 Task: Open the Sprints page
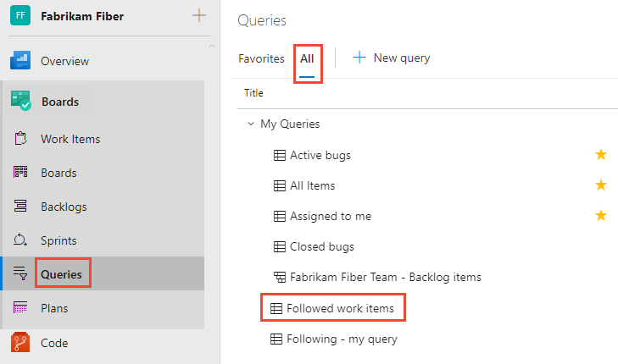click(58, 240)
